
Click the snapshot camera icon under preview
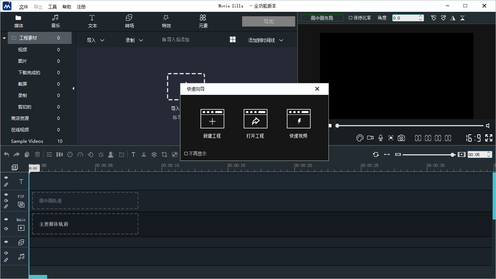tap(401, 138)
